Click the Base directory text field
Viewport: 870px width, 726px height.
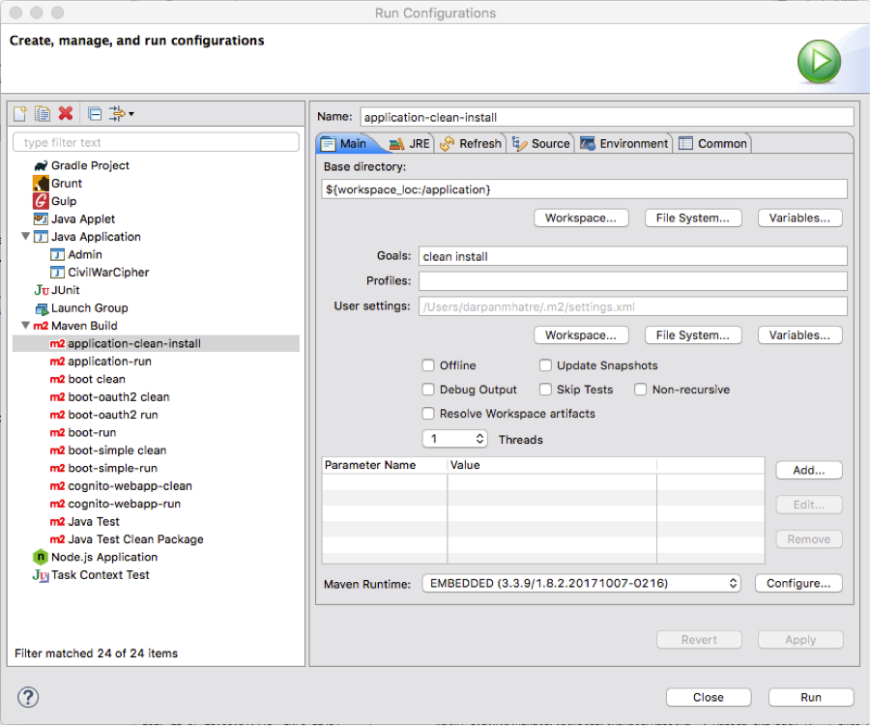click(x=584, y=189)
